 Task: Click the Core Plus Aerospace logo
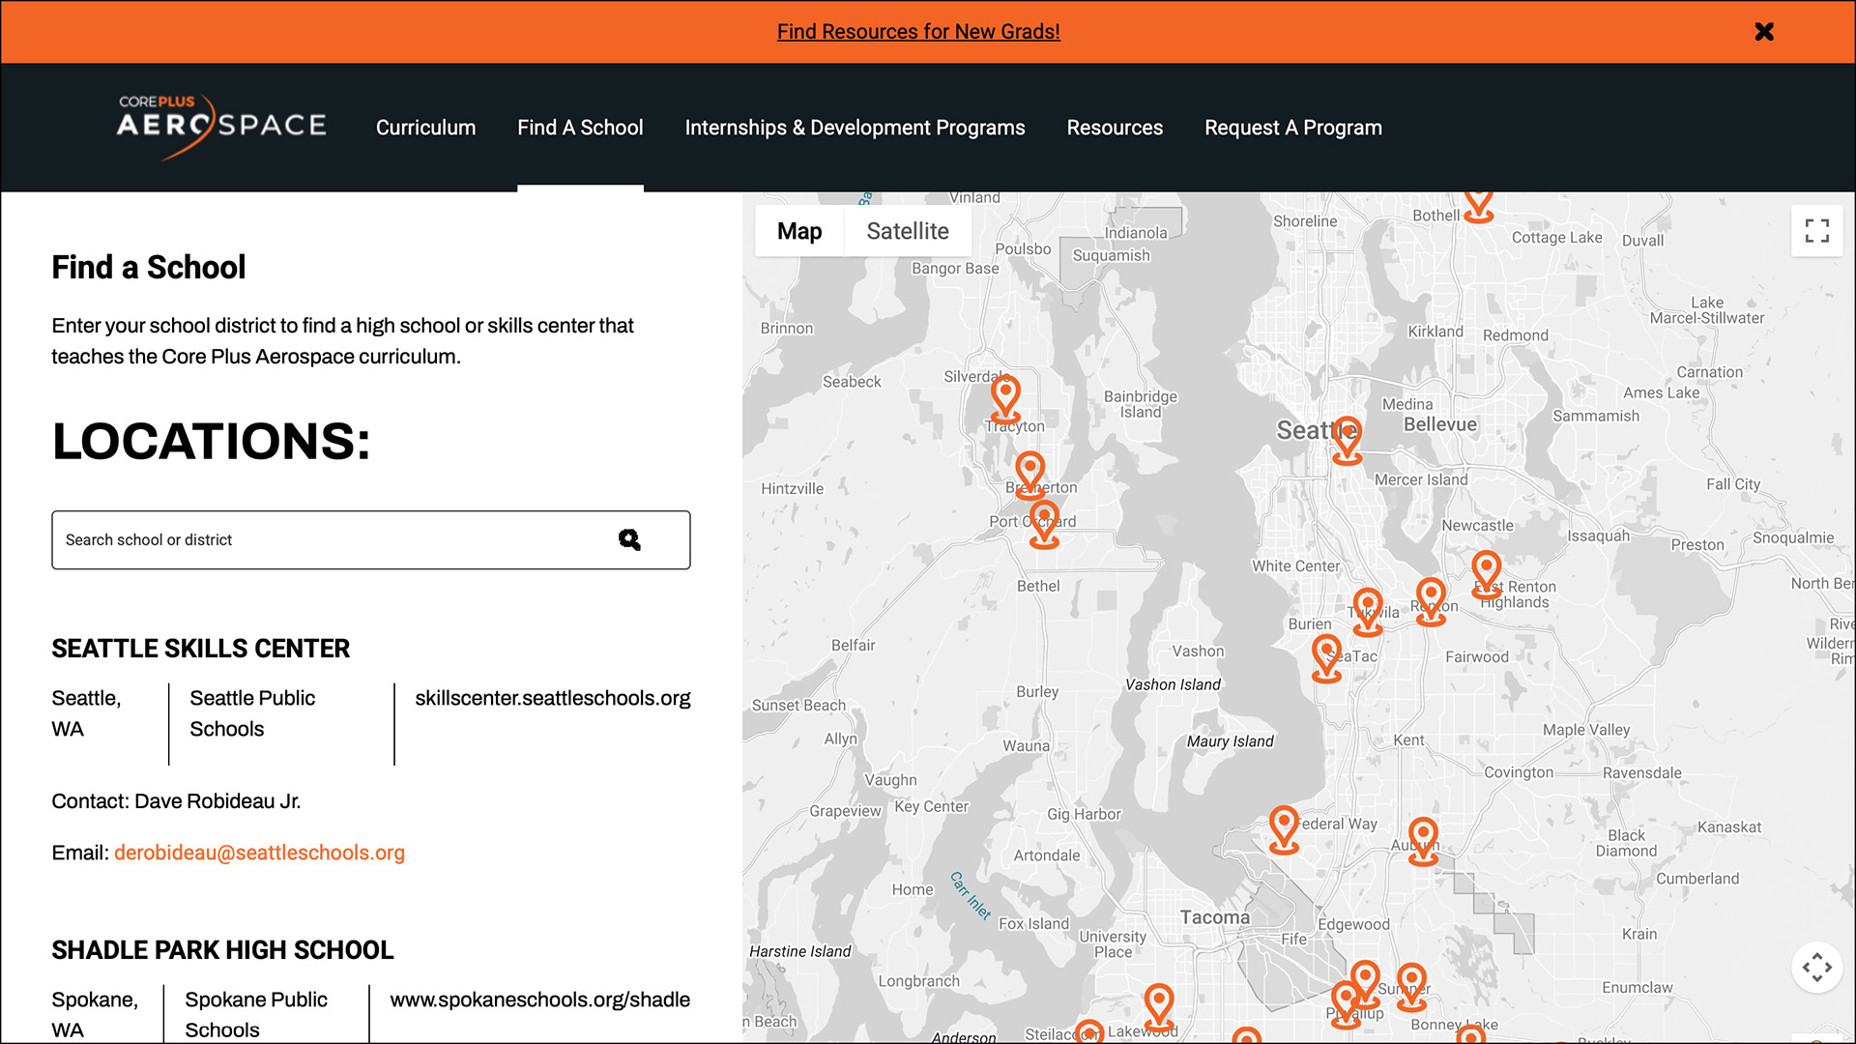[221, 127]
